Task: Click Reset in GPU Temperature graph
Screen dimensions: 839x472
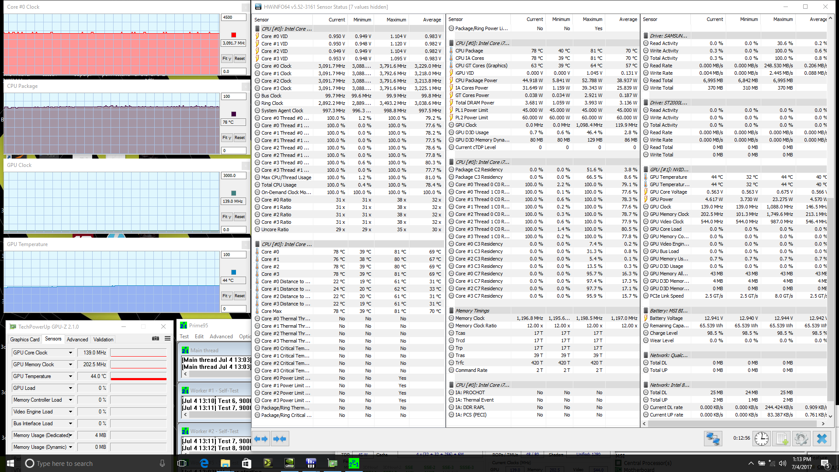Action: (x=239, y=296)
